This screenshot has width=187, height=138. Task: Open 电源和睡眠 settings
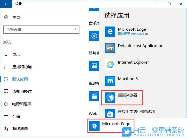pyautogui.click(x=22, y=104)
